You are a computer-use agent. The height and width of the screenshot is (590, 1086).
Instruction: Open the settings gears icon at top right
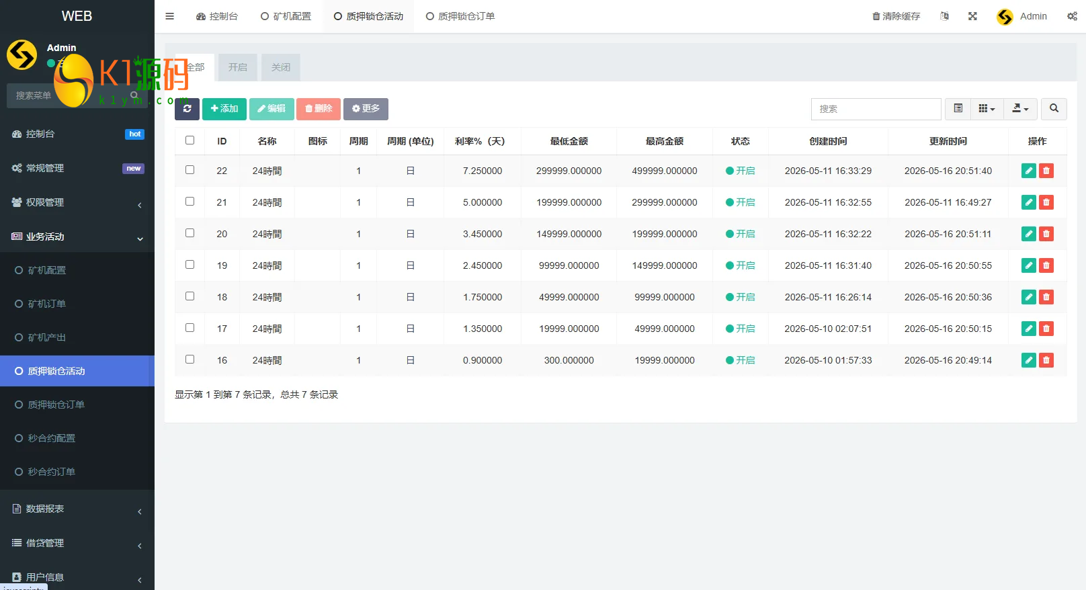[1072, 16]
